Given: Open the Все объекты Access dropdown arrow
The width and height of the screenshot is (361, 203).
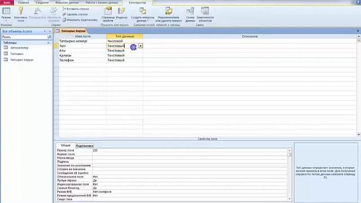Looking at the screenshot, I should [45, 32].
